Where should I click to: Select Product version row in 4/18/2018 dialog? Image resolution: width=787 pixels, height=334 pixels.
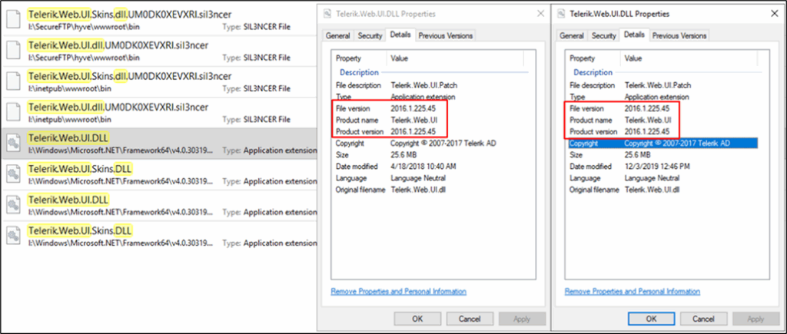[429, 131]
